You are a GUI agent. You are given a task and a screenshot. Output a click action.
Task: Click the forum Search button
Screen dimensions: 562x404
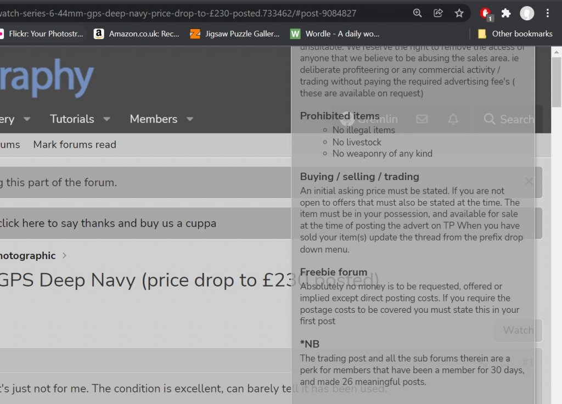[509, 119]
